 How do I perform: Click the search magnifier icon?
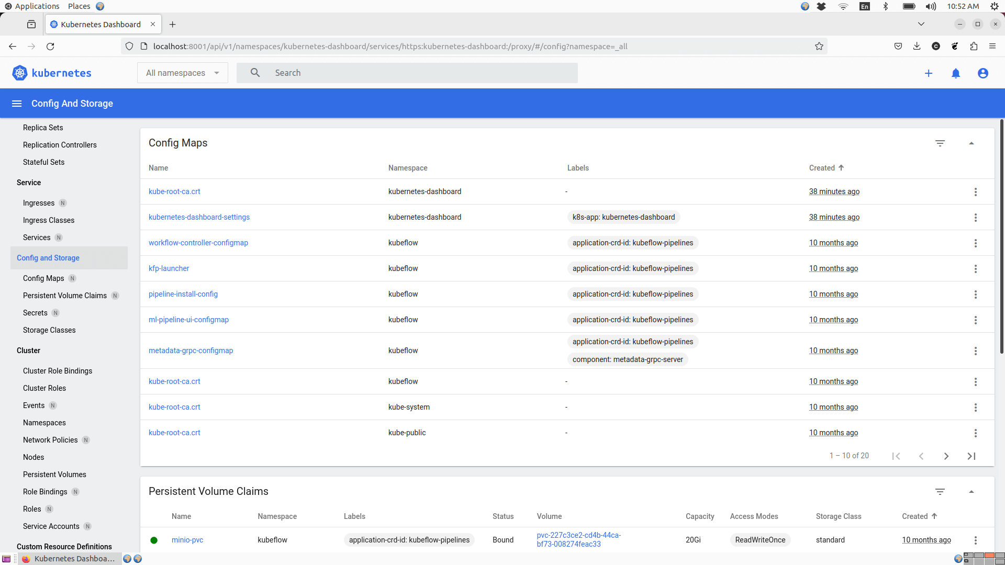pyautogui.click(x=255, y=73)
